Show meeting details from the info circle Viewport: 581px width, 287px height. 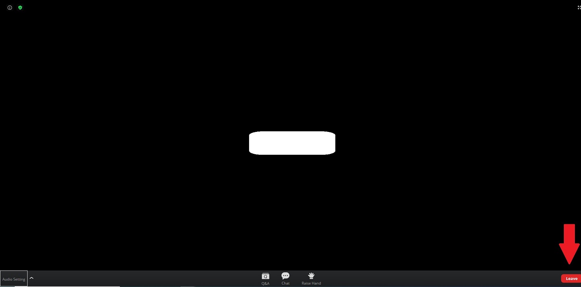click(10, 8)
